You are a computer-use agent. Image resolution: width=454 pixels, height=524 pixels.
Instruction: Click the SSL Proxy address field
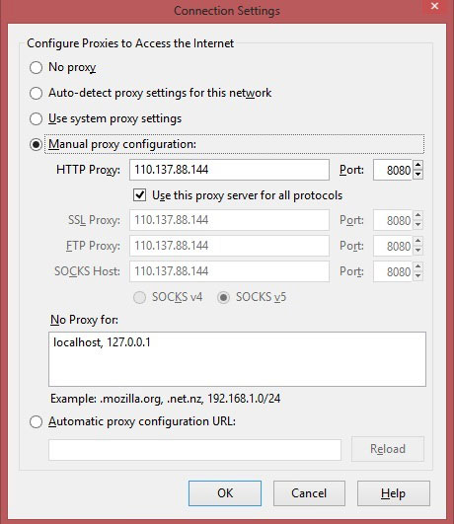(229, 220)
